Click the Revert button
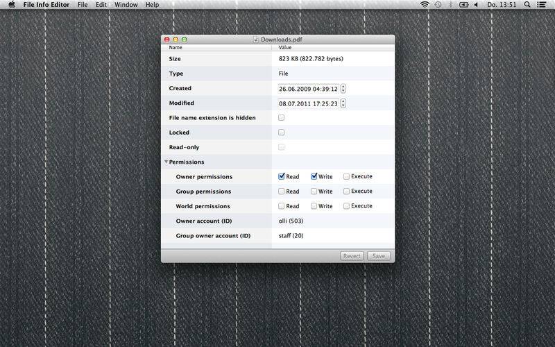This screenshot has height=347, width=555. coord(352,255)
